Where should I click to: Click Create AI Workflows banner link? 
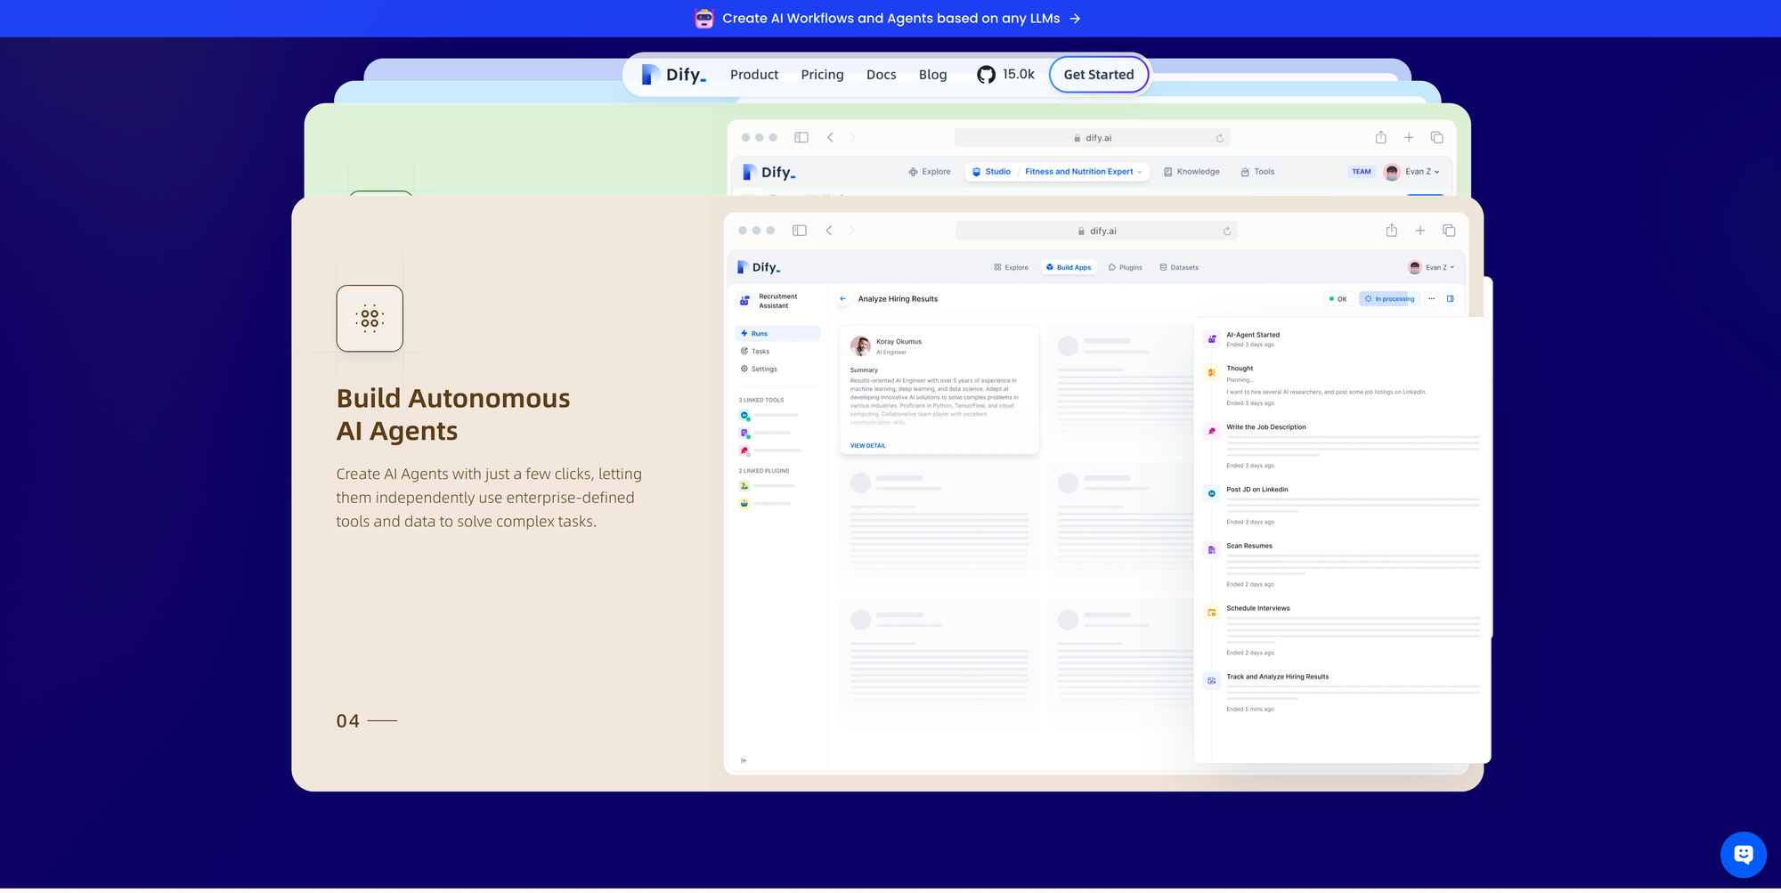890,19
